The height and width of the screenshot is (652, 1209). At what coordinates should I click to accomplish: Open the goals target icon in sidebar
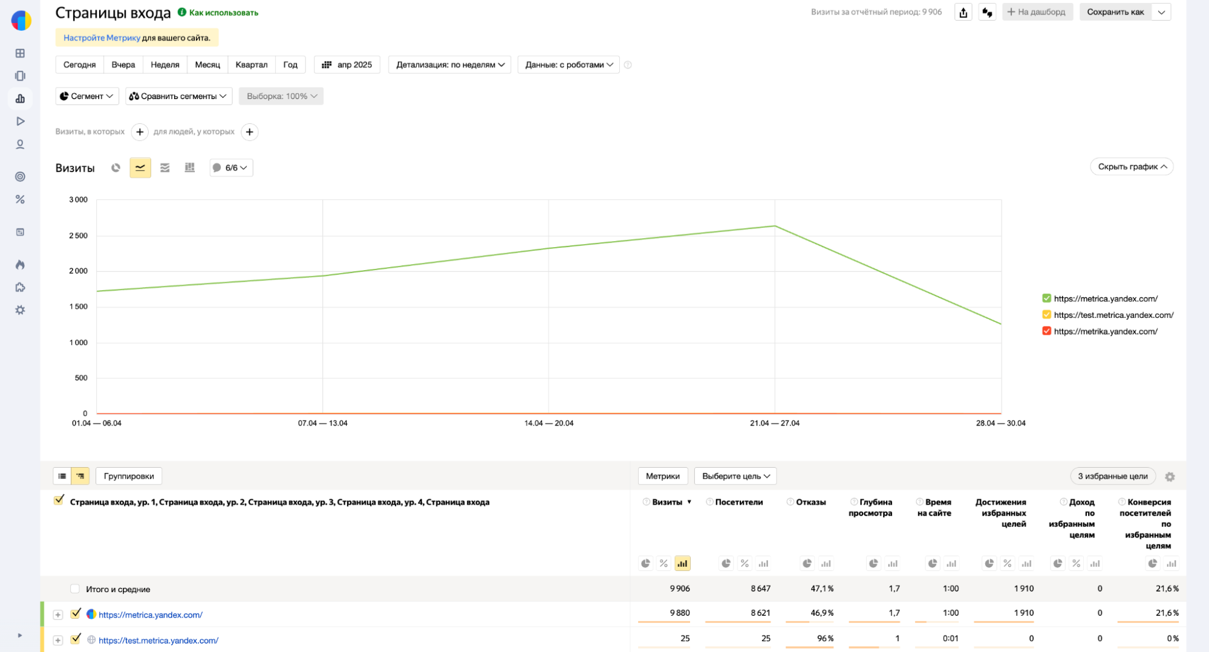[20, 176]
